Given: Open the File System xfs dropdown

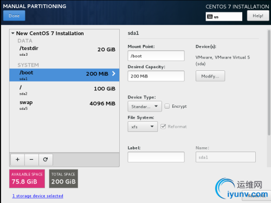Looking at the screenshot, I should coord(143,127).
